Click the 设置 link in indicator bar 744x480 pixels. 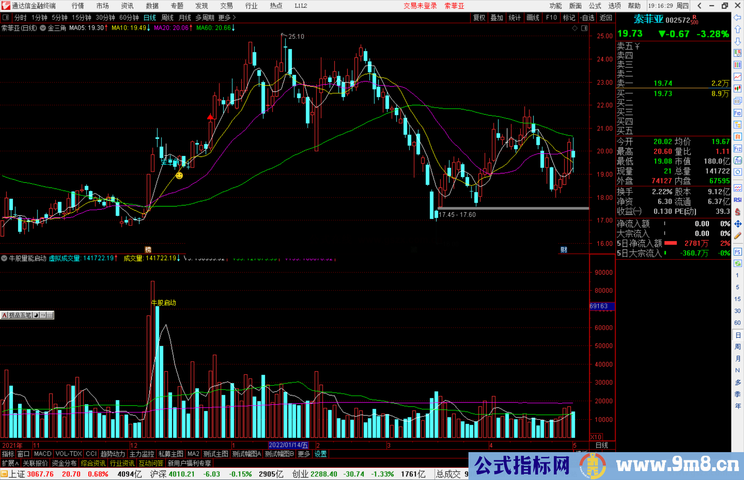click(320, 454)
